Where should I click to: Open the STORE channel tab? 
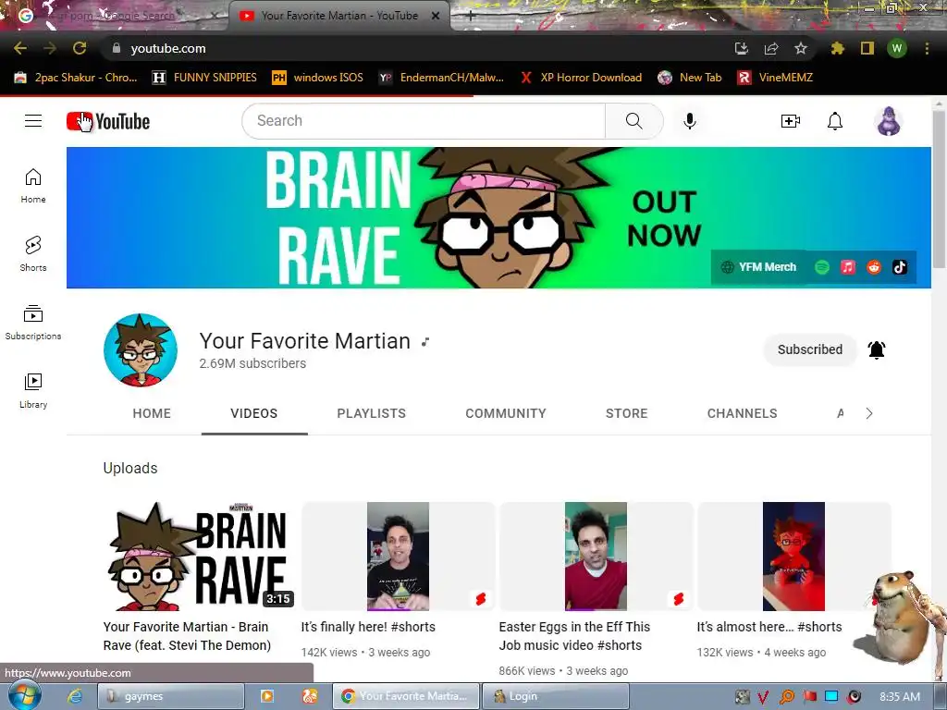[626, 413]
